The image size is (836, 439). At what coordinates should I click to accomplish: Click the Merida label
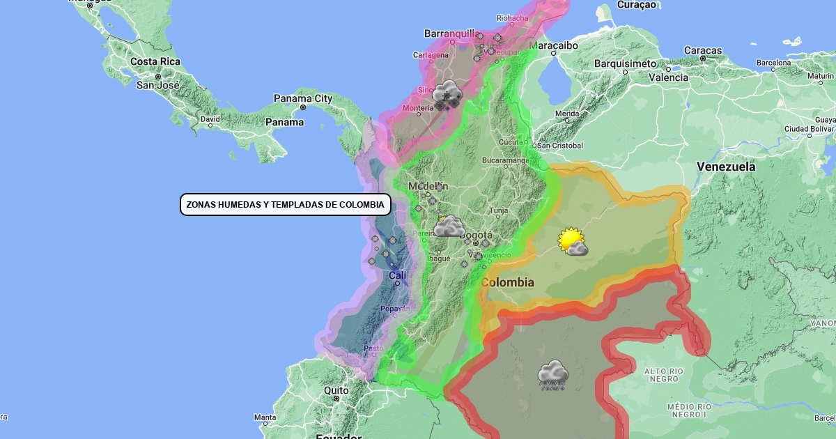pos(567,114)
